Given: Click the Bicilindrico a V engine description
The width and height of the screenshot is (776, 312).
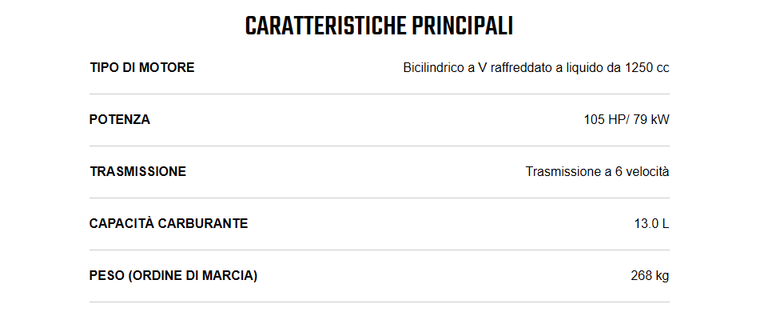Looking at the screenshot, I should (x=536, y=68).
